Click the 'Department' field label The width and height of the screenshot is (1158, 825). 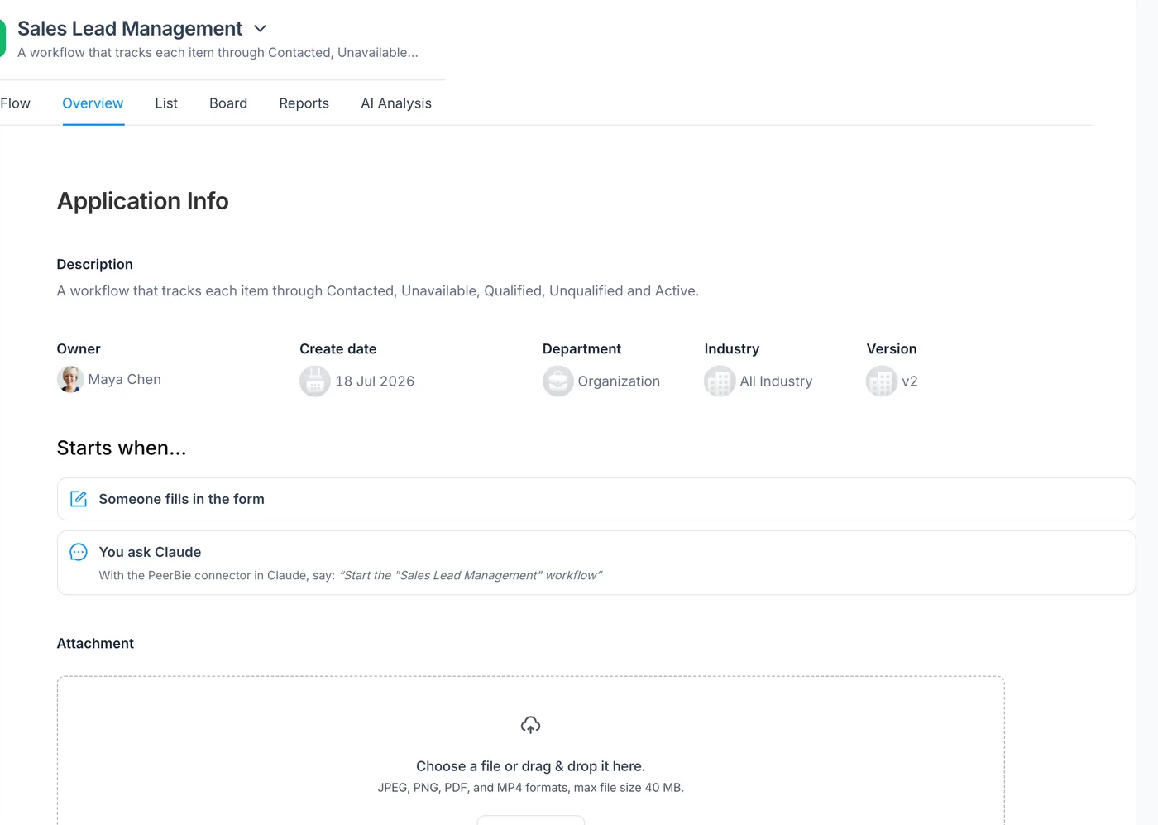click(x=581, y=349)
